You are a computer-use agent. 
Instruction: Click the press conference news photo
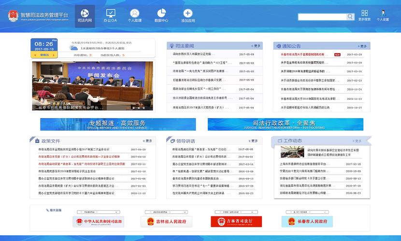pyautogui.click(x=93, y=86)
